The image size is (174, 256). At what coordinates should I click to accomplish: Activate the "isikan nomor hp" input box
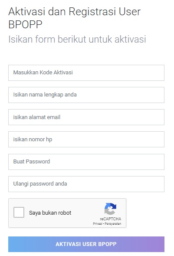point(86,139)
